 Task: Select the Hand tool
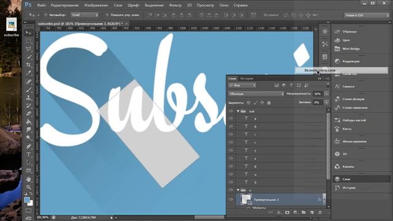coord(29,179)
